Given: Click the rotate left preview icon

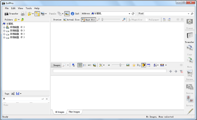Looking at the screenshot, I should 164,20.
